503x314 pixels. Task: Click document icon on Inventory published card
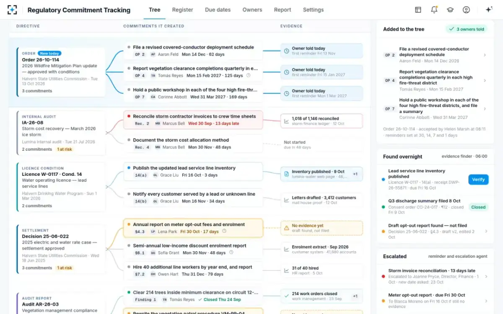286,174
